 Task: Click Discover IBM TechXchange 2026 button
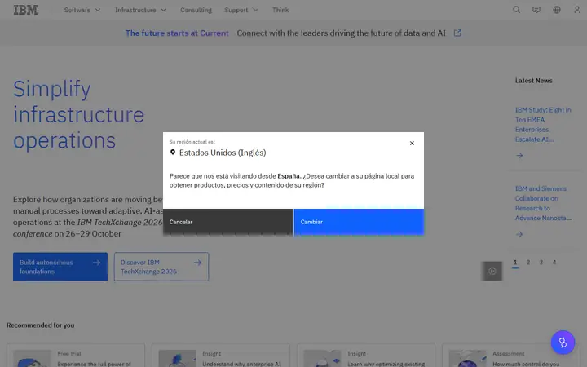(x=161, y=267)
